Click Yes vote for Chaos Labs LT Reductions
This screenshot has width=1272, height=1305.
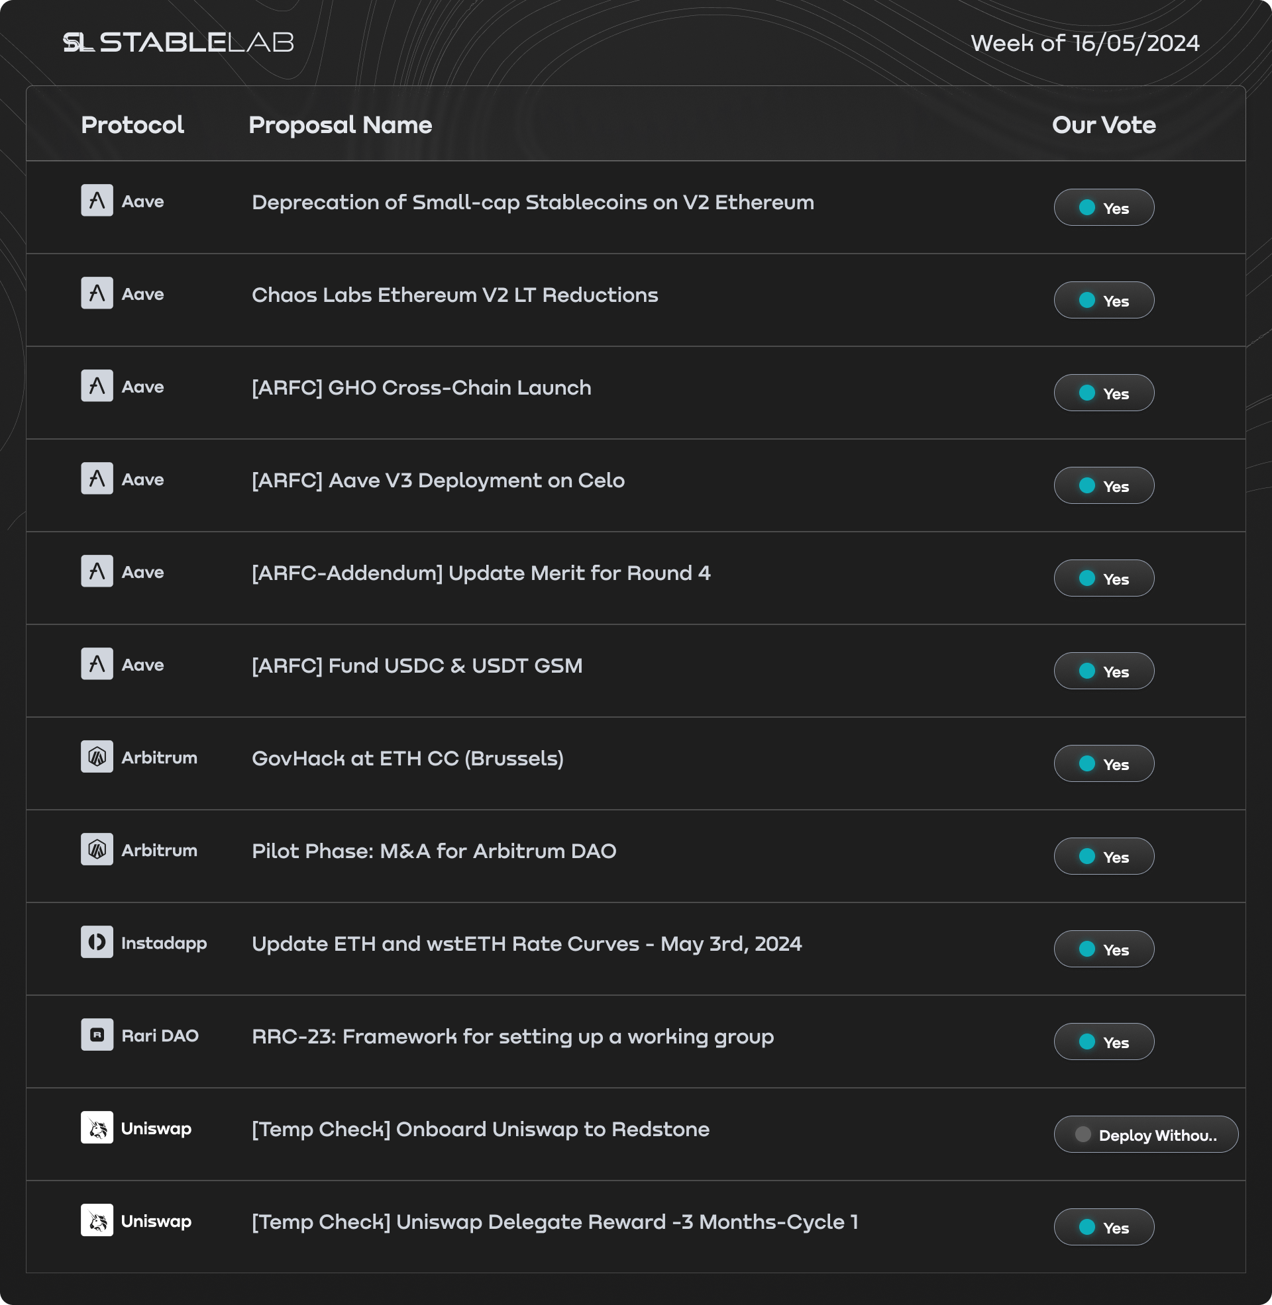coord(1104,301)
